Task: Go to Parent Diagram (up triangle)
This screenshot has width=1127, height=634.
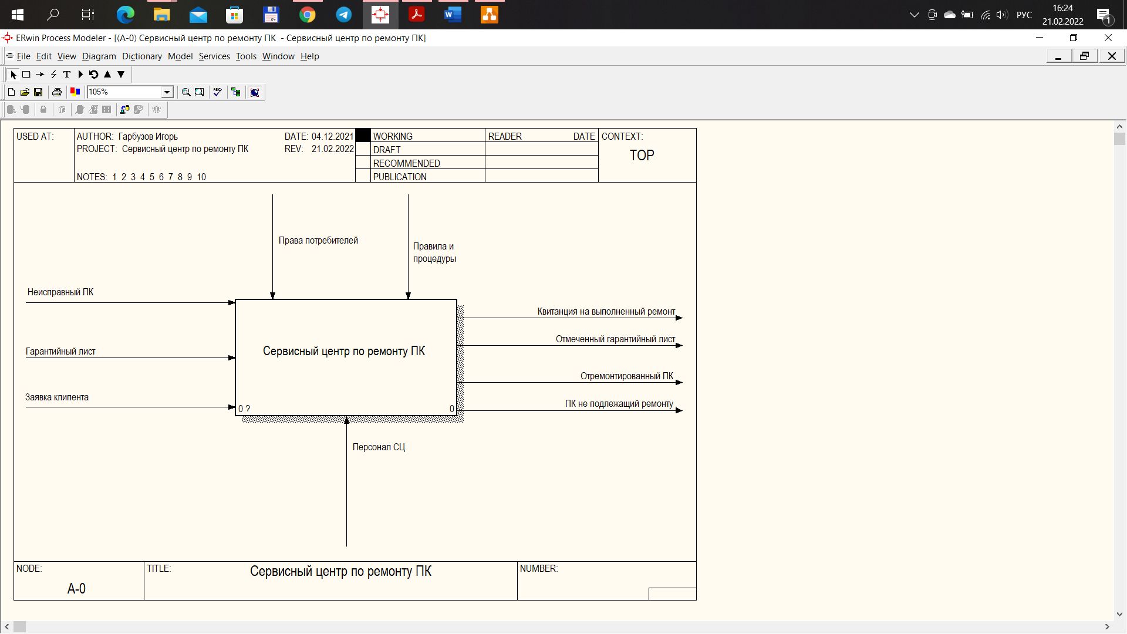Action: (107, 75)
